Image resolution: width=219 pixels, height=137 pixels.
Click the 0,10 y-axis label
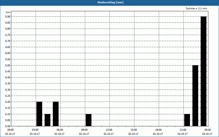[8, 114]
